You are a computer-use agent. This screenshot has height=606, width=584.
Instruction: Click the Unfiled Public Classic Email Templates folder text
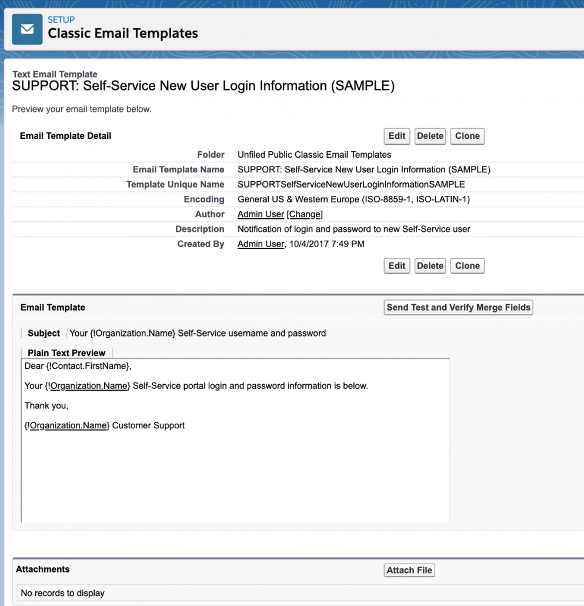click(x=313, y=154)
